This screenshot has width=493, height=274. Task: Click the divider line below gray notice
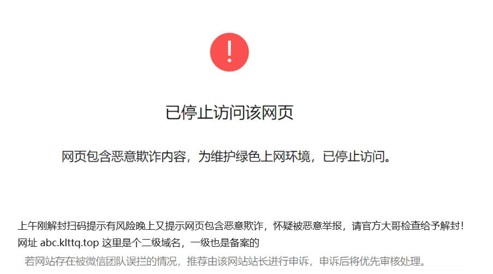point(245,270)
